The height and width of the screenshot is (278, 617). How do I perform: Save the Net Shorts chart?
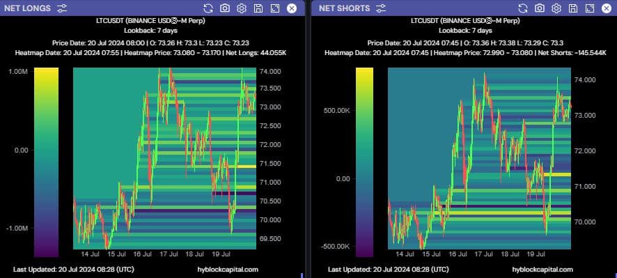coord(573,8)
